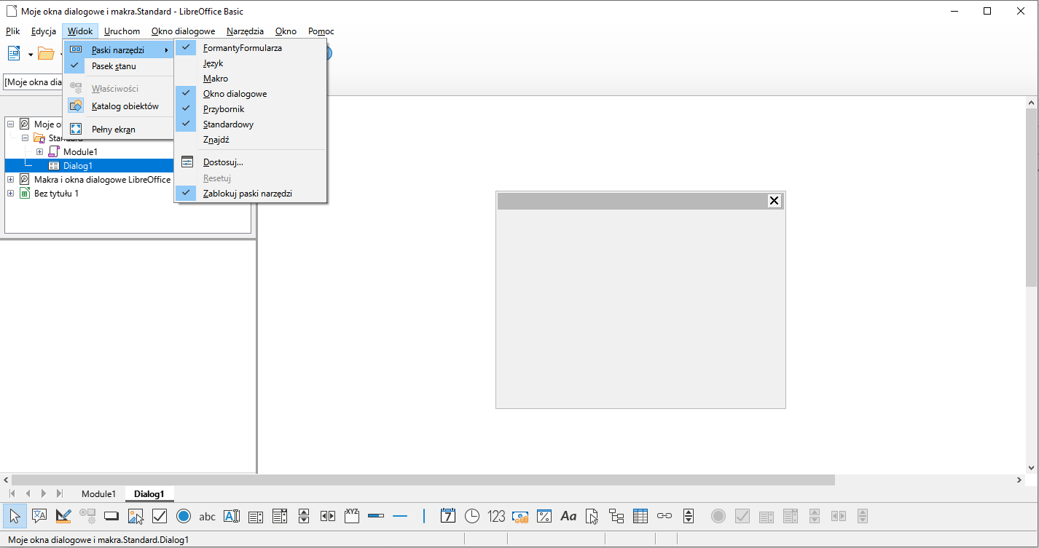Enable the Język toolbar

251,63
